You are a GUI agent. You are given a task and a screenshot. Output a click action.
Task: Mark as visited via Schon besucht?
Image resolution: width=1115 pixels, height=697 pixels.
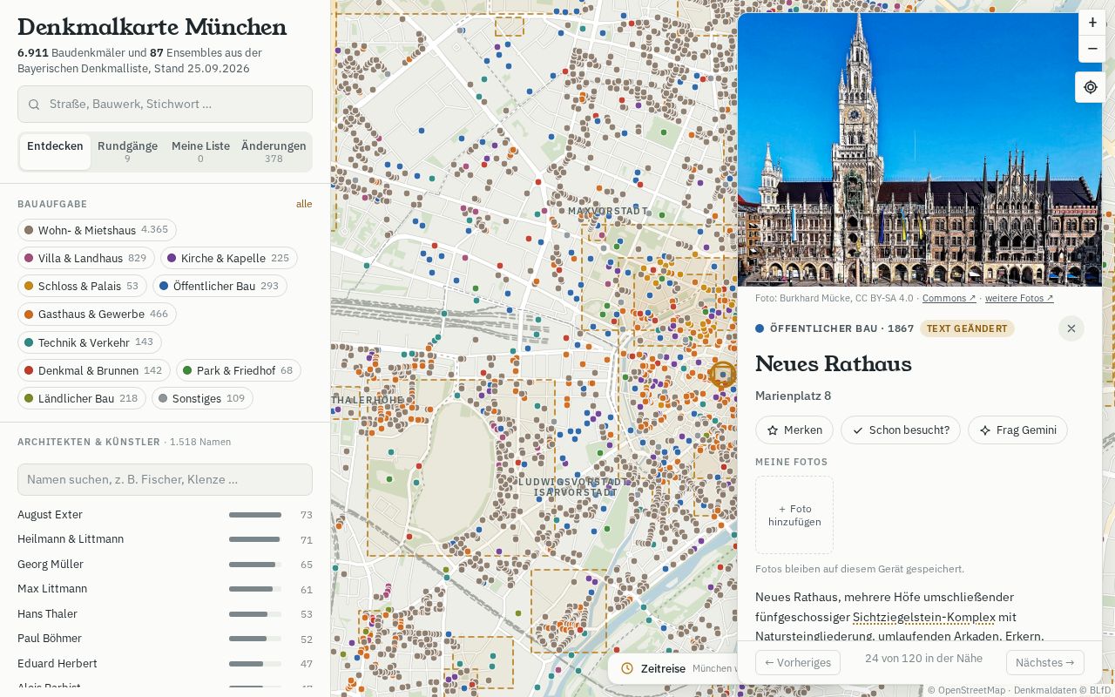901,430
